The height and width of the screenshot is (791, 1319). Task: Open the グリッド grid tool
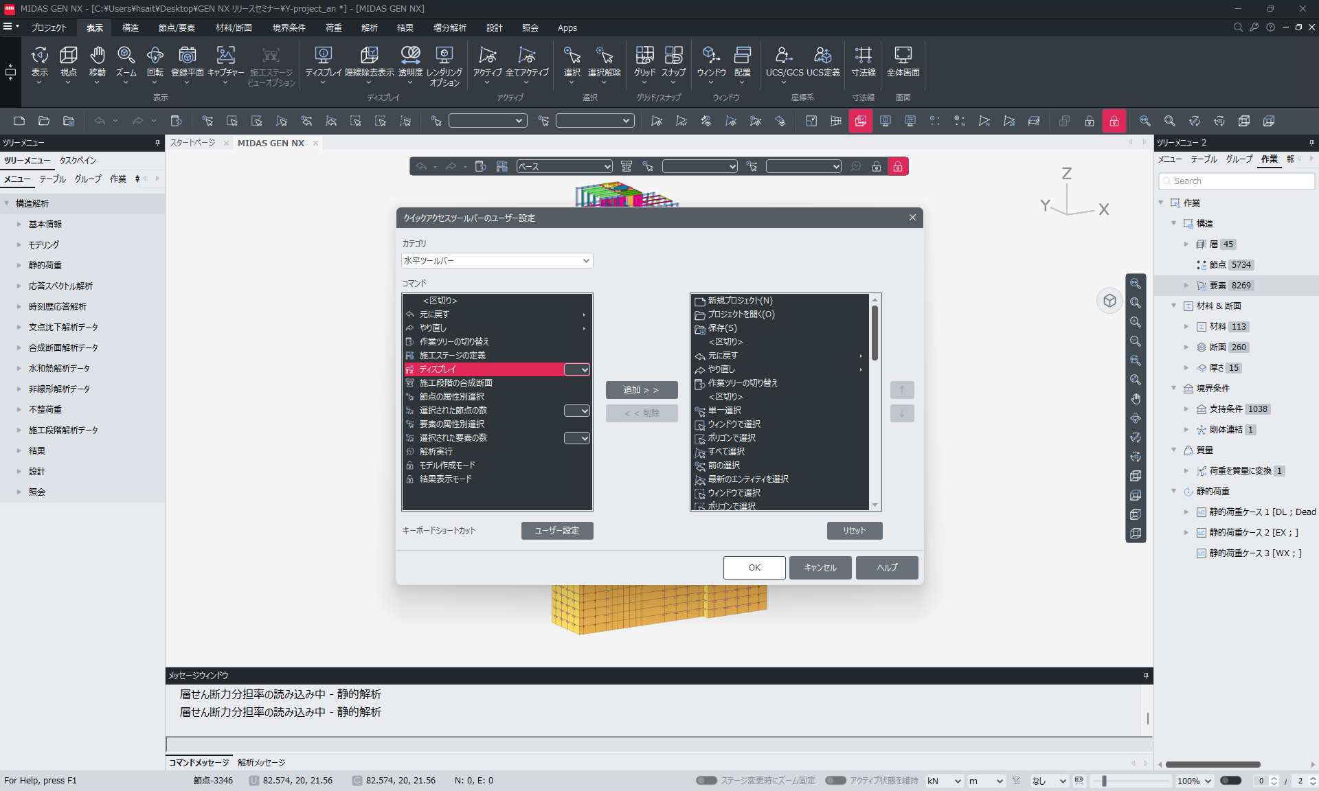[644, 63]
